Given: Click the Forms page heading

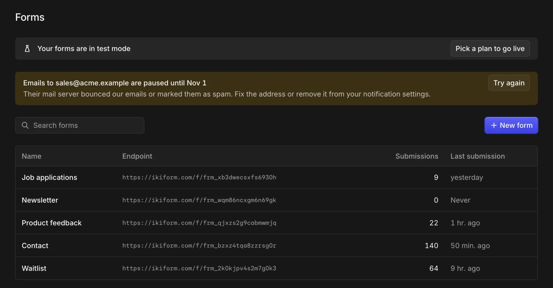Looking at the screenshot, I should 30,17.
